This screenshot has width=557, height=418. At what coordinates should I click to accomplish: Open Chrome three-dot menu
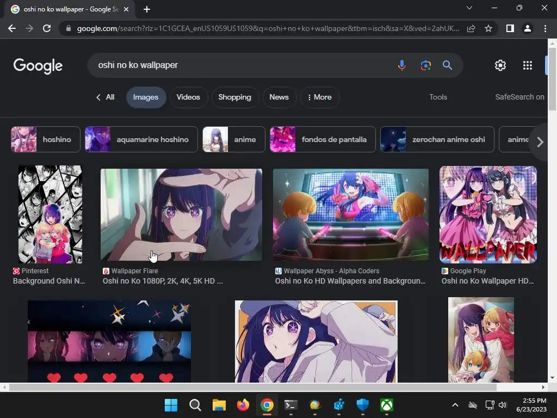tap(545, 28)
